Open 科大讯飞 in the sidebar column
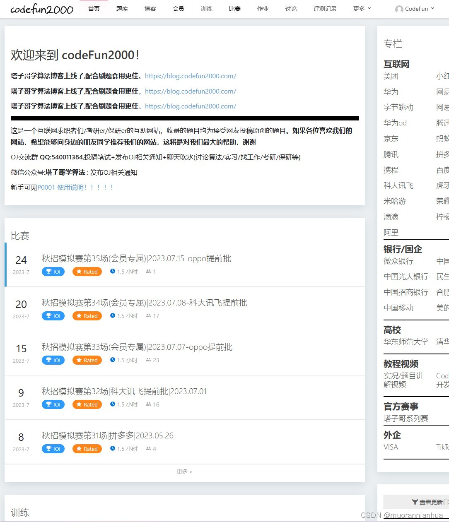 pyautogui.click(x=398, y=185)
